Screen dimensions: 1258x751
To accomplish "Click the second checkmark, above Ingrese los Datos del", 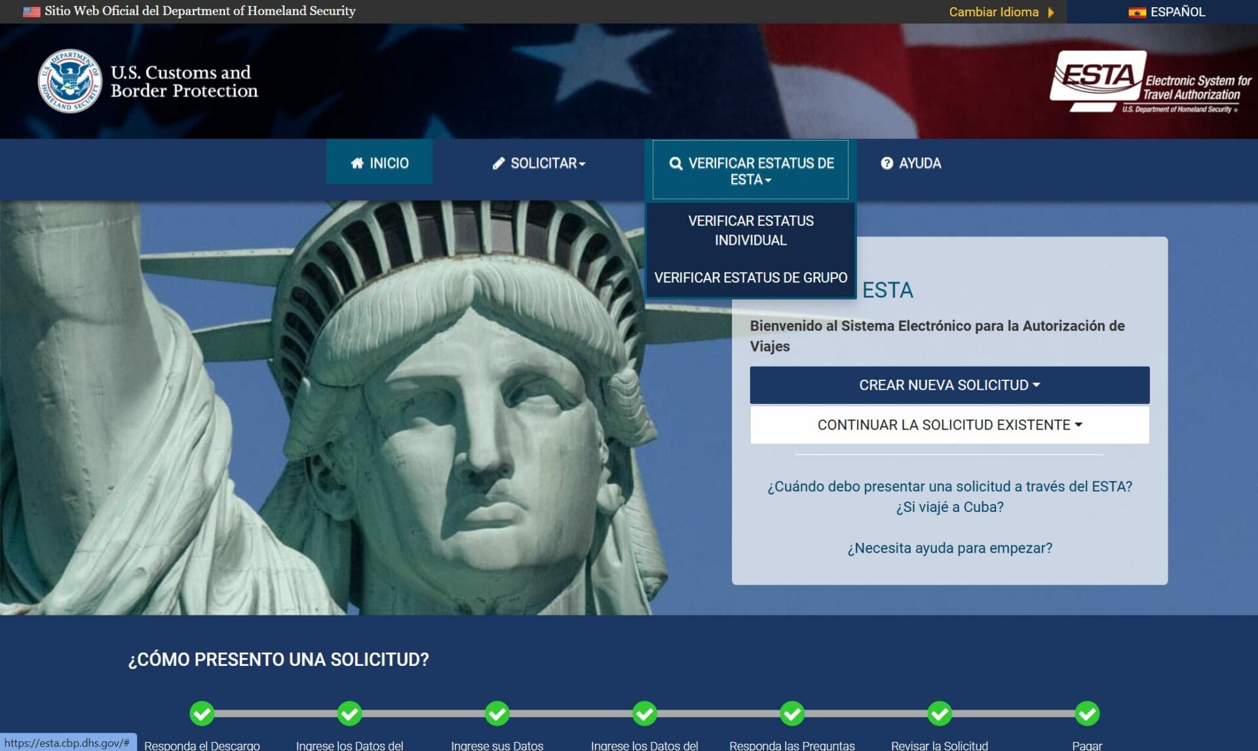I will [349, 714].
